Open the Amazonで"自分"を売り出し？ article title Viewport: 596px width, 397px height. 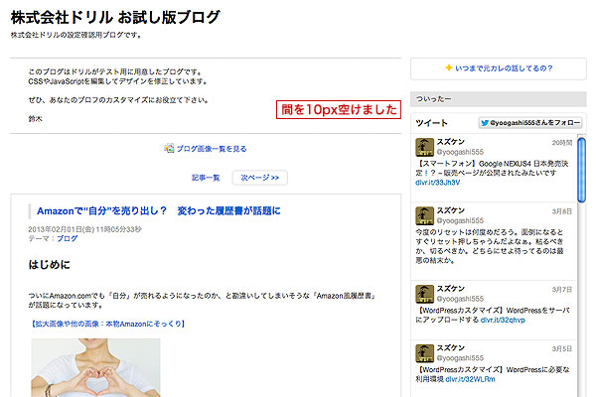pyautogui.click(x=159, y=210)
